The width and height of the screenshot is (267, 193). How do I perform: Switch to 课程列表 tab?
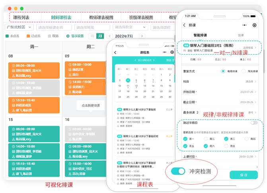point(21,18)
